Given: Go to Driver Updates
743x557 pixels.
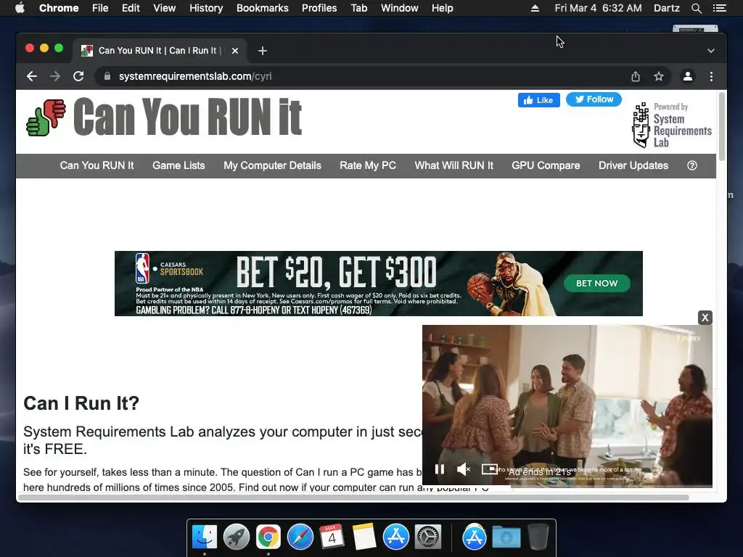Looking at the screenshot, I should [x=633, y=166].
